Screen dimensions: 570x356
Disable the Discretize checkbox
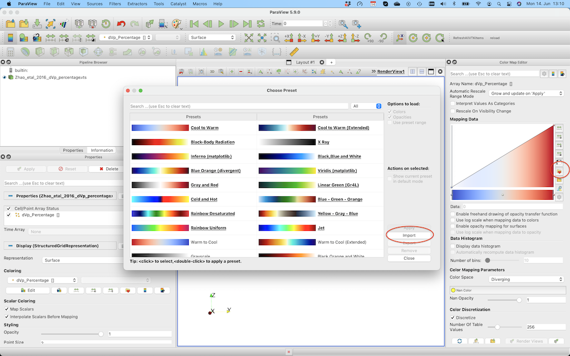453,318
